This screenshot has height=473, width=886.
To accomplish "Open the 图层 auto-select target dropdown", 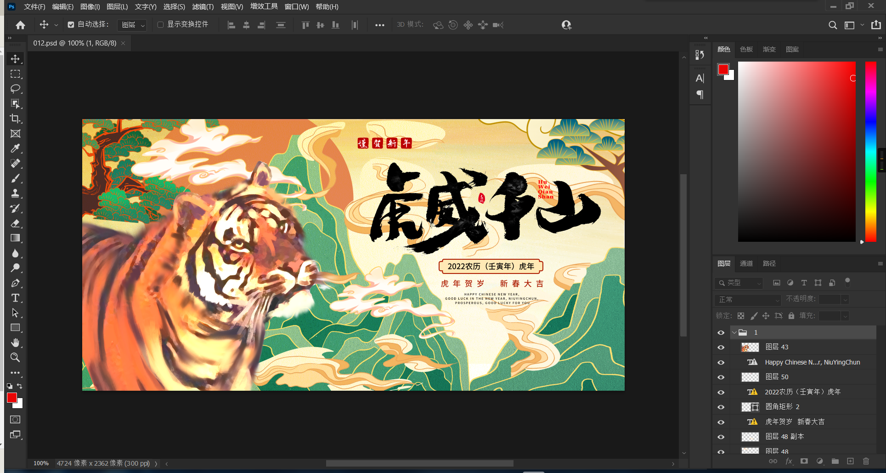I will coord(132,25).
